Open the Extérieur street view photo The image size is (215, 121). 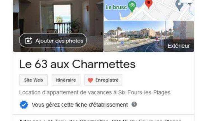149,36
